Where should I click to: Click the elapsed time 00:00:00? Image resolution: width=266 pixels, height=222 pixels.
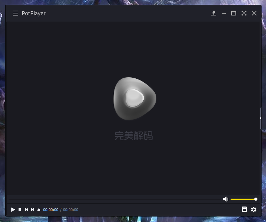(x=51, y=210)
